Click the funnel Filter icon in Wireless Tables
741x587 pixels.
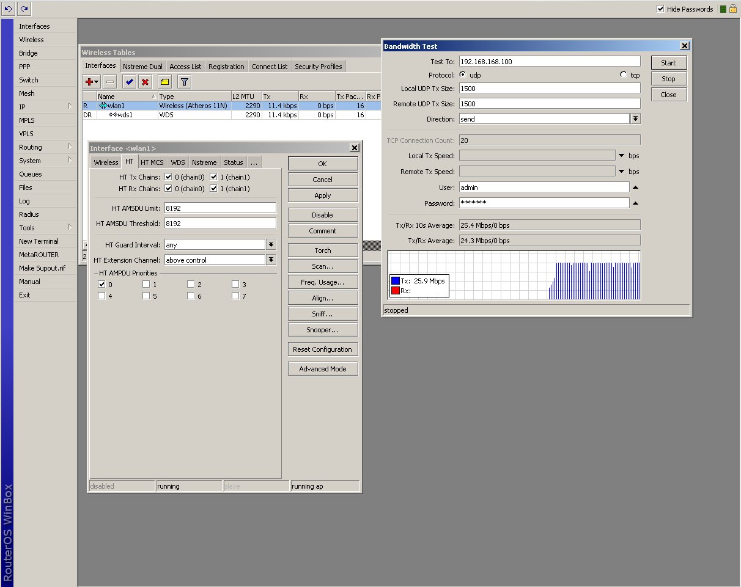[185, 82]
